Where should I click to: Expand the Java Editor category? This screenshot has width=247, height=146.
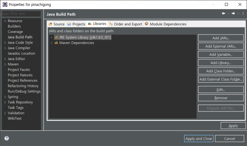tap(5, 59)
